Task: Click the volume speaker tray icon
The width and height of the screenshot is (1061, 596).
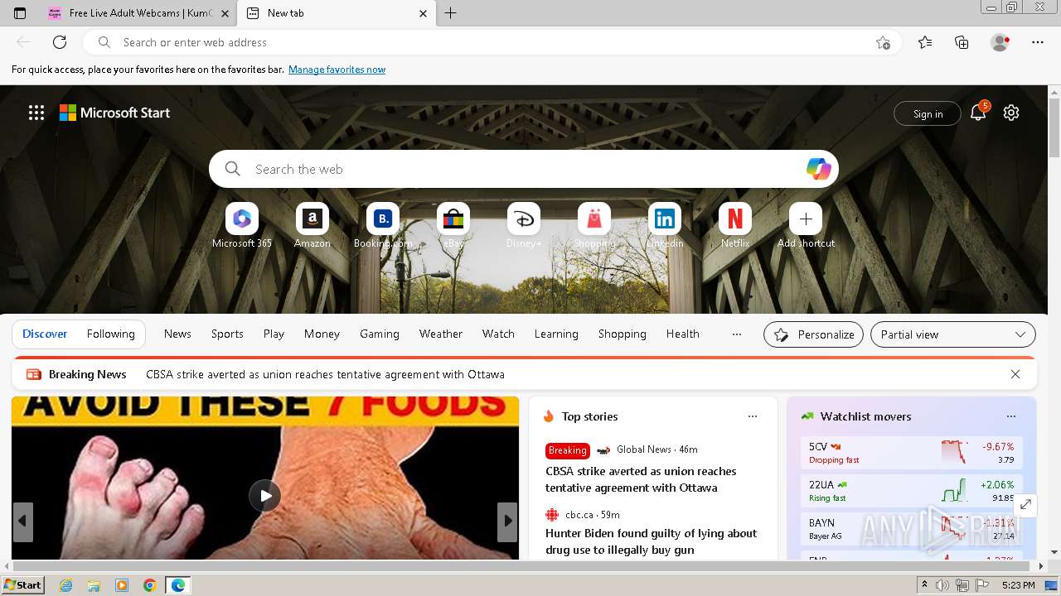Action: coord(942,585)
